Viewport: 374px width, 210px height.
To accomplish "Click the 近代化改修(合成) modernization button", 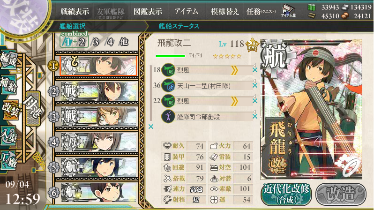I will [x=286, y=194].
